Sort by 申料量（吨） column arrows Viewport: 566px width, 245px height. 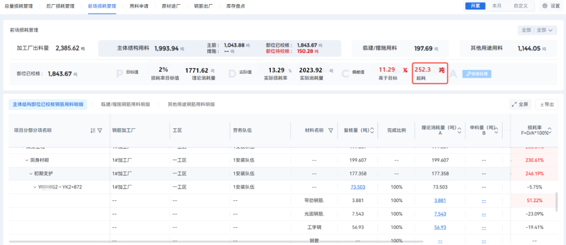point(496,130)
